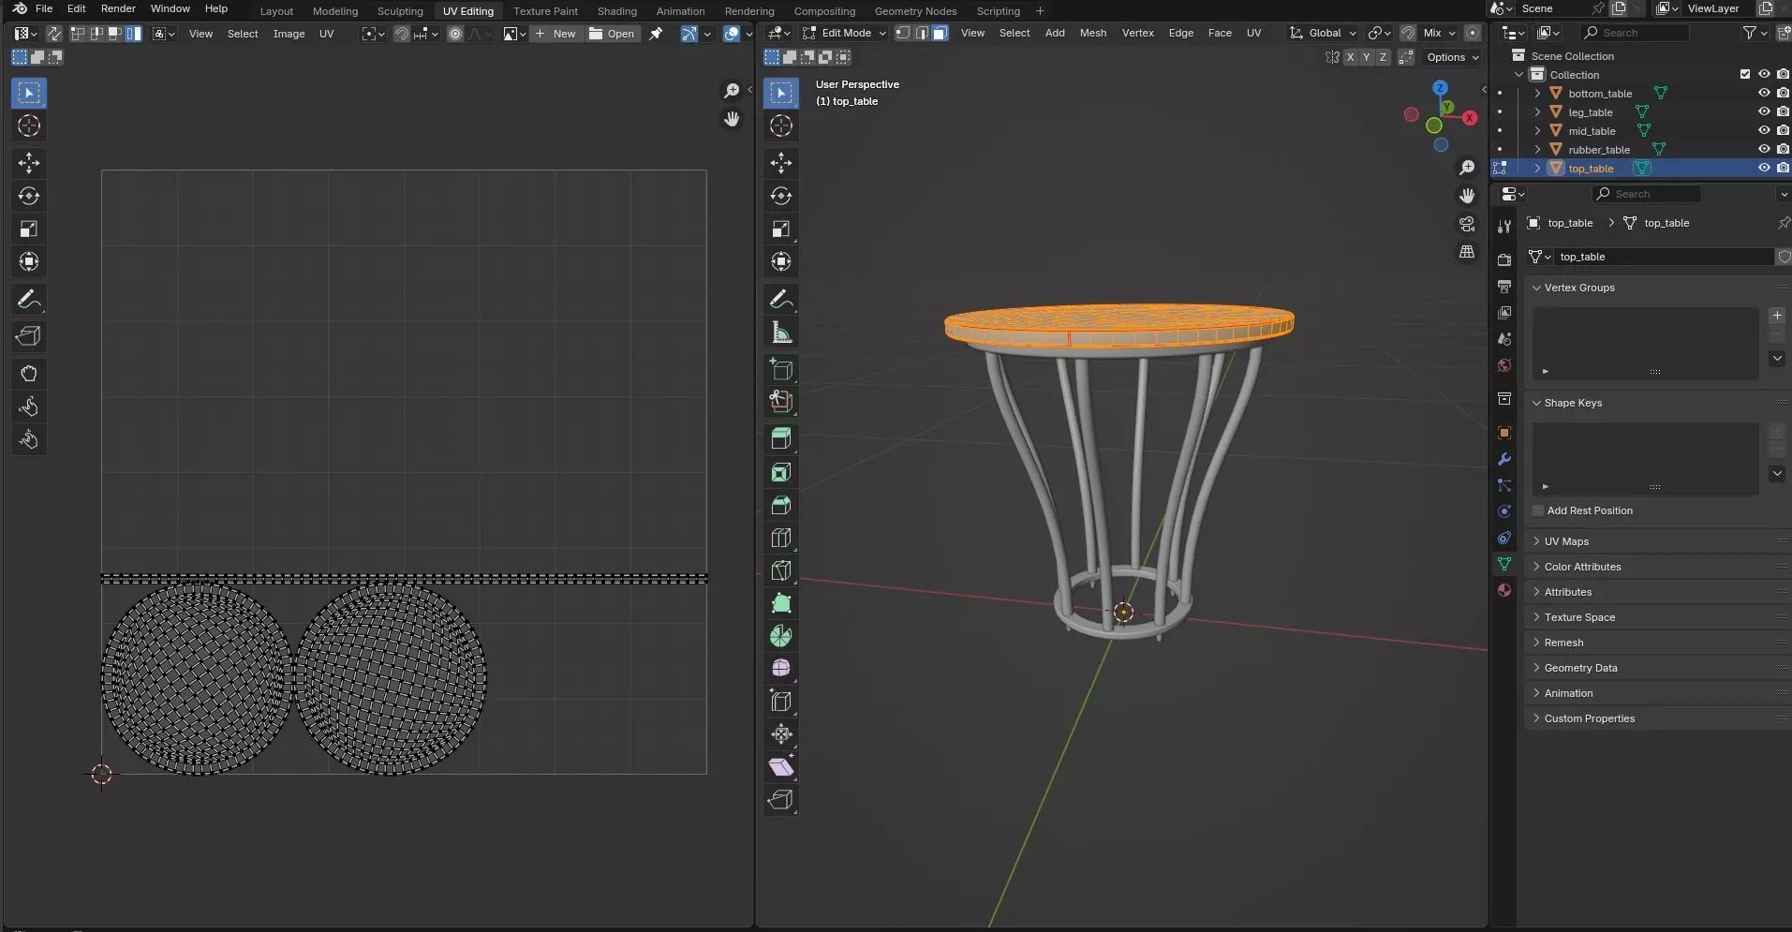Add a new workspace tab
The image size is (1792, 932).
[x=1040, y=11]
